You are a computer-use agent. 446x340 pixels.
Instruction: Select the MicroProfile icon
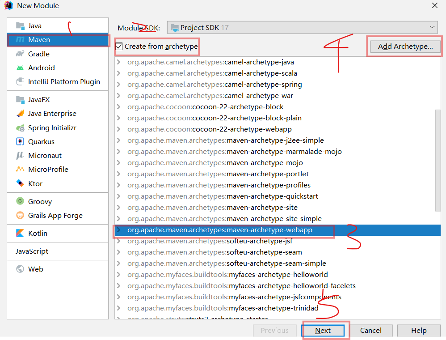coord(20,170)
